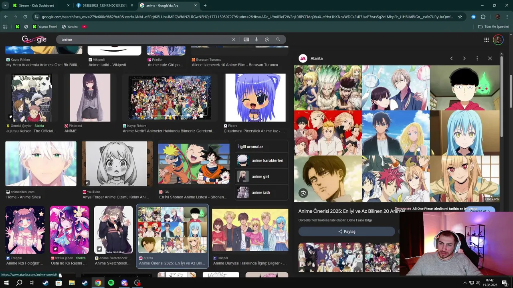513x288 pixels.
Task: Open the tab search dropdown arrow
Action: pyautogui.click(x=5, y=6)
